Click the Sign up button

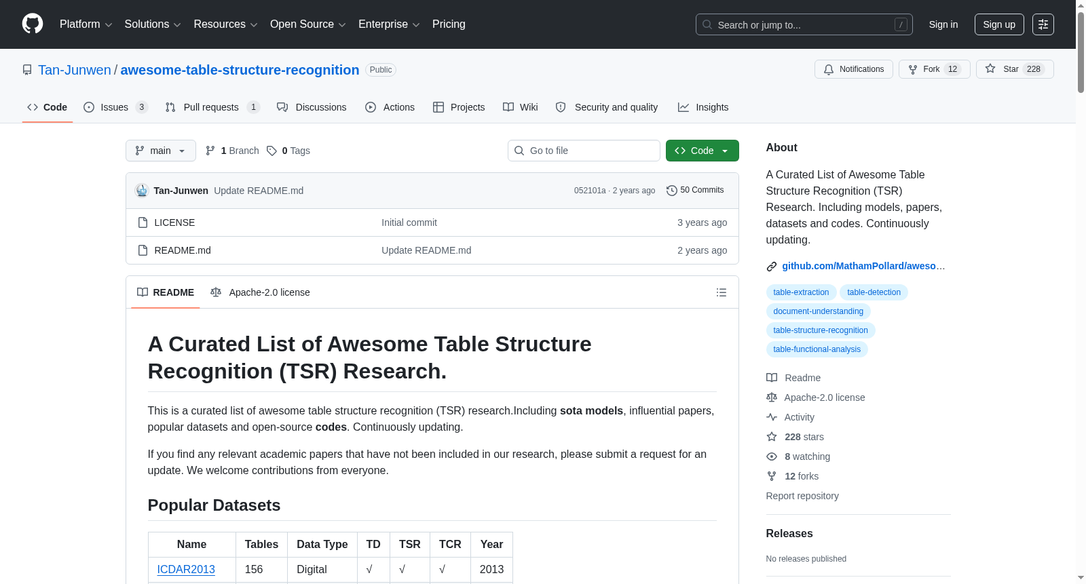click(999, 24)
